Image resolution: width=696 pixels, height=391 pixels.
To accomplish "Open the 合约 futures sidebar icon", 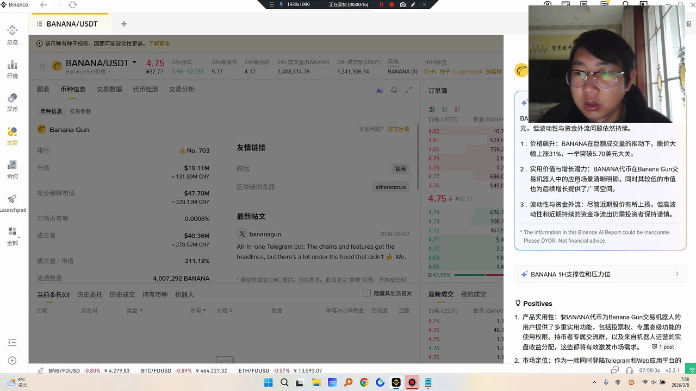I will [12, 169].
